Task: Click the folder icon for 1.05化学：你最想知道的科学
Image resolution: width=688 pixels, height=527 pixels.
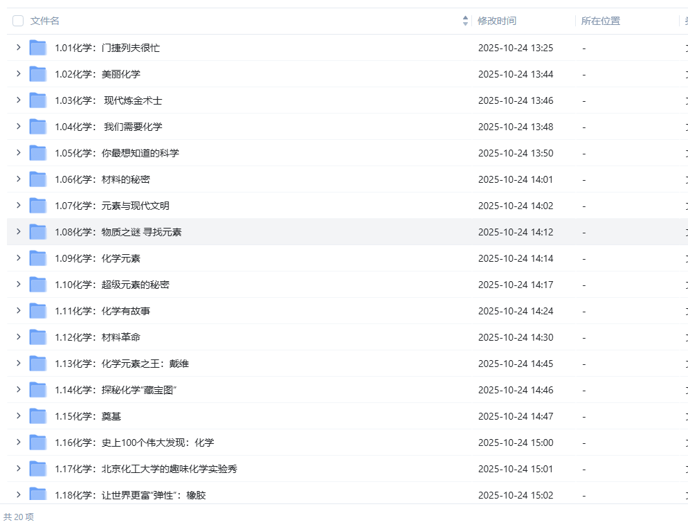Action: (x=38, y=153)
